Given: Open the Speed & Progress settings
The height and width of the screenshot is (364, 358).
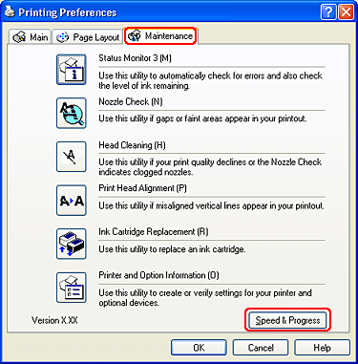Looking at the screenshot, I should click(x=287, y=320).
